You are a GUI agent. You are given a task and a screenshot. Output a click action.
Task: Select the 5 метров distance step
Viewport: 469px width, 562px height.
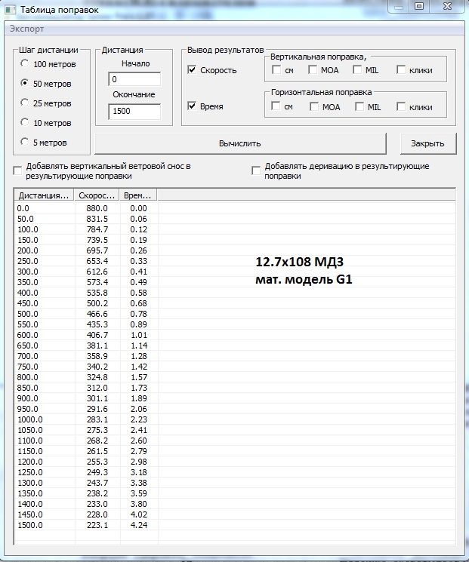coord(24,143)
